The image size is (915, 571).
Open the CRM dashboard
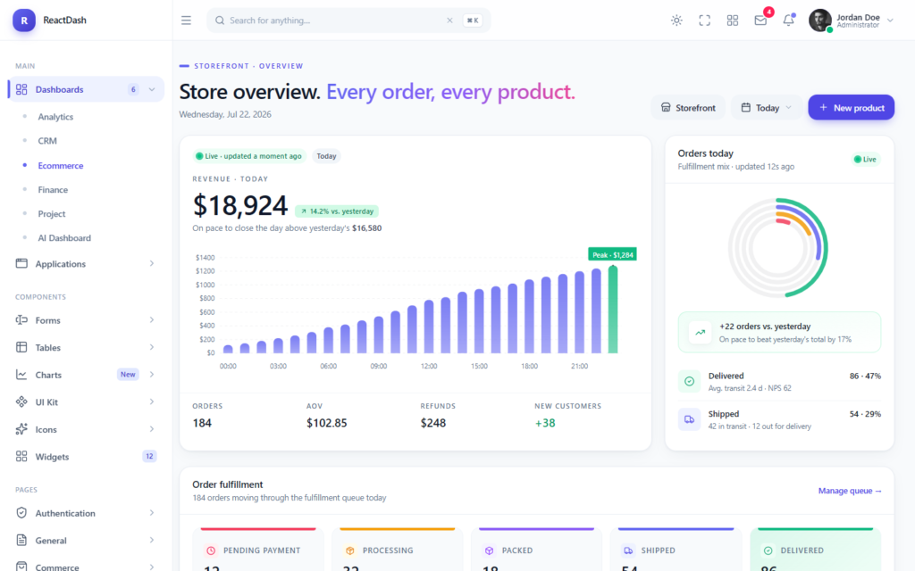[47, 141]
